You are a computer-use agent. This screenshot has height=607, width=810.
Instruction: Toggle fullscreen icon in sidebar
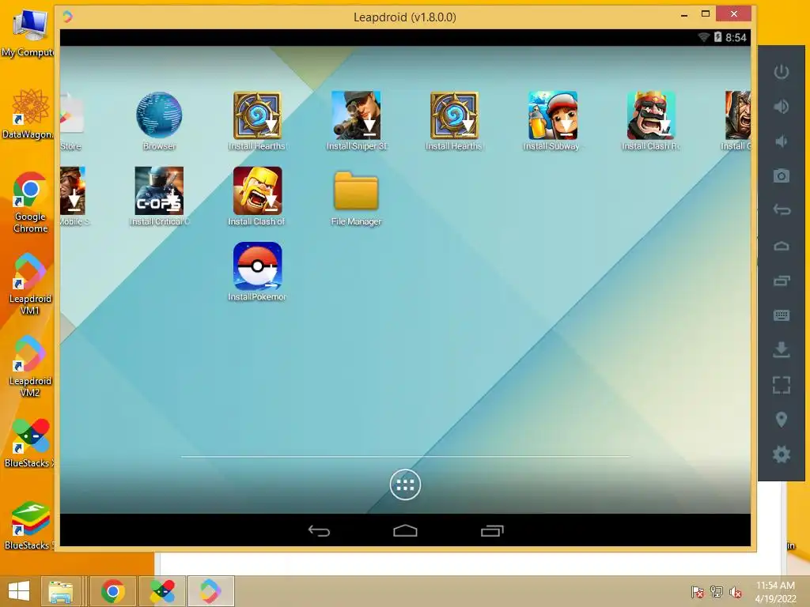click(781, 385)
